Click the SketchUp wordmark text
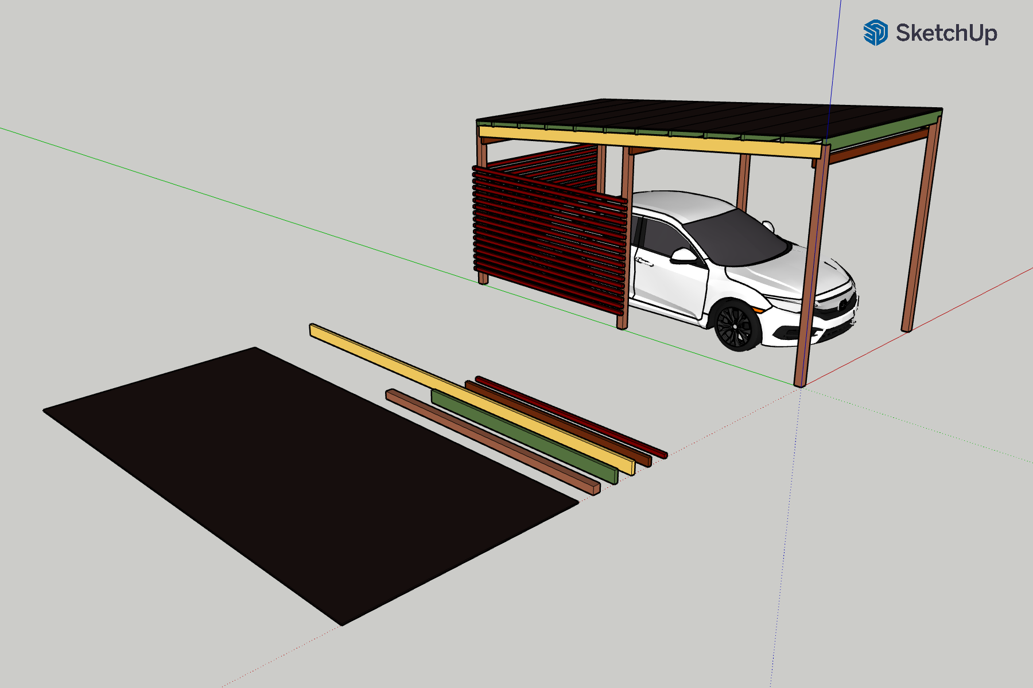The height and width of the screenshot is (688, 1033). pos(946,33)
